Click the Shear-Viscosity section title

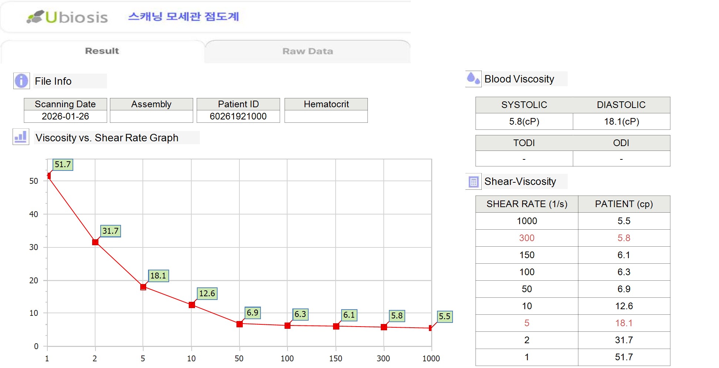[x=520, y=182]
